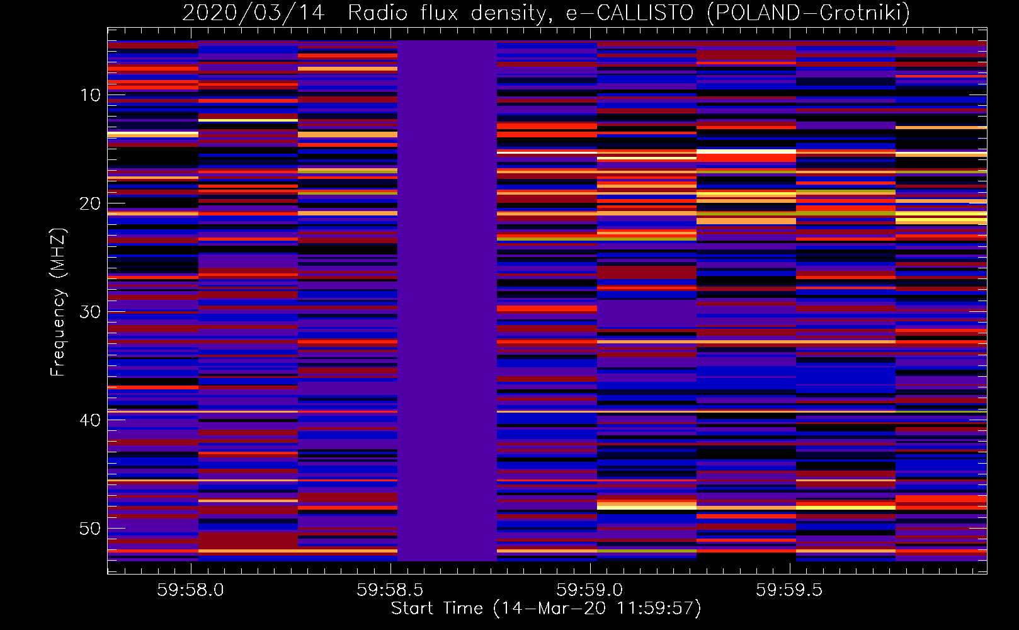Click the 30 MHz frequency tick label
Screen dimensions: 1019x630
pos(90,312)
